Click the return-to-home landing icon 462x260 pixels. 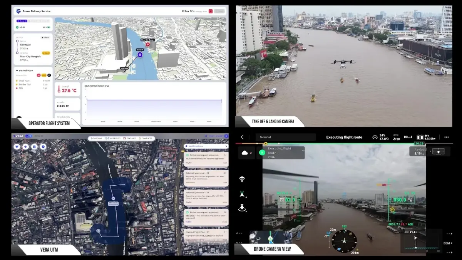tap(242, 208)
